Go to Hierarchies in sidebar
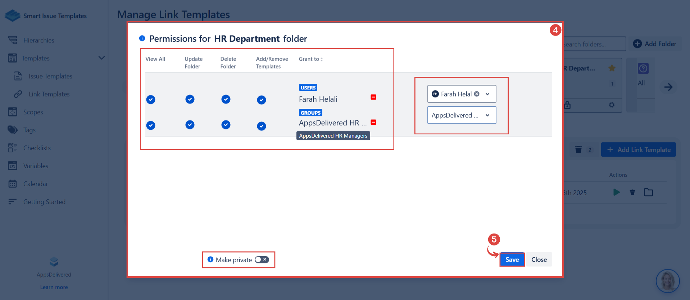The height and width of the screenshot is (300, 690). click(x=38, y=40)
